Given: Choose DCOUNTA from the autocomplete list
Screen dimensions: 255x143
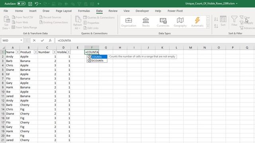Looking at the screenshot, I should [97, 61].
